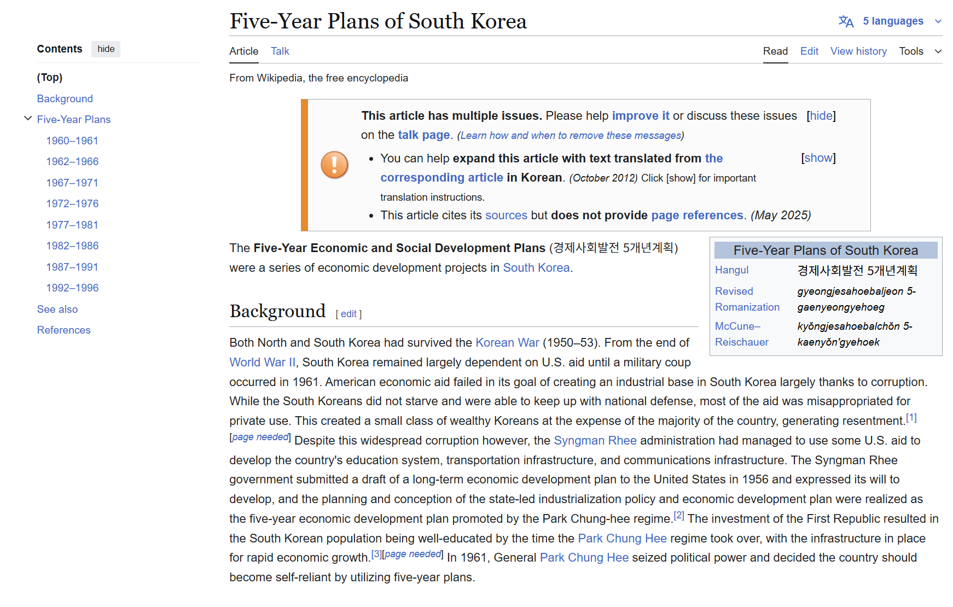The width and height of the screenshot is (953, 607).
Task: Jump to the 1982–1986 section
Action: 72,246
